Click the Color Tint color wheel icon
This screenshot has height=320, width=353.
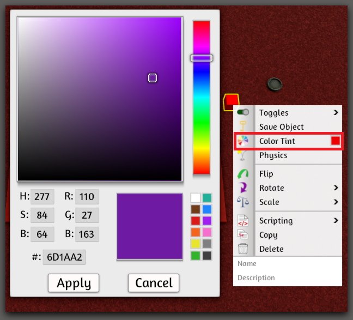243,141
